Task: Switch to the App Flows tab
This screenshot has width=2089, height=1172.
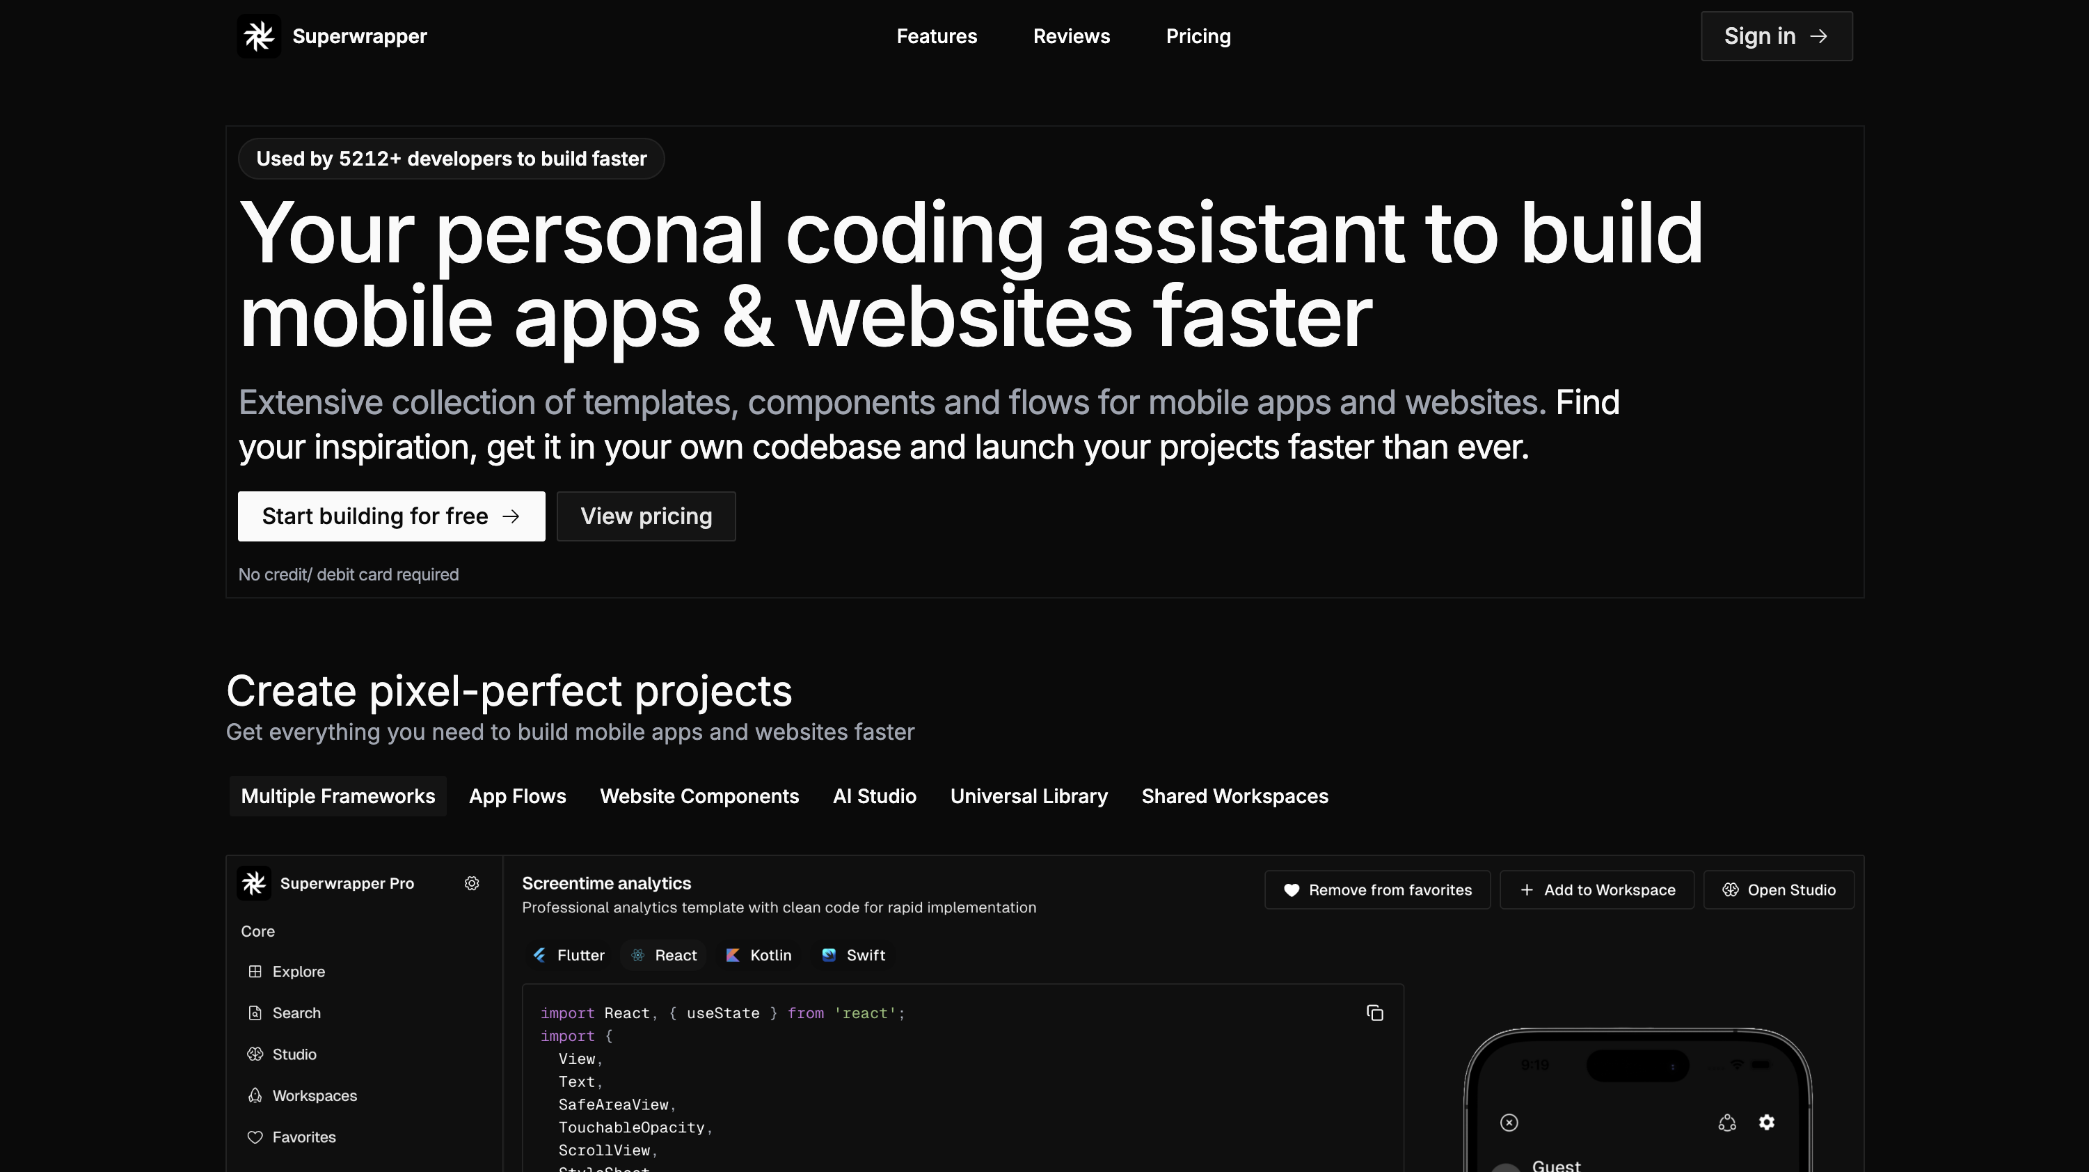Action: [518, 795]
